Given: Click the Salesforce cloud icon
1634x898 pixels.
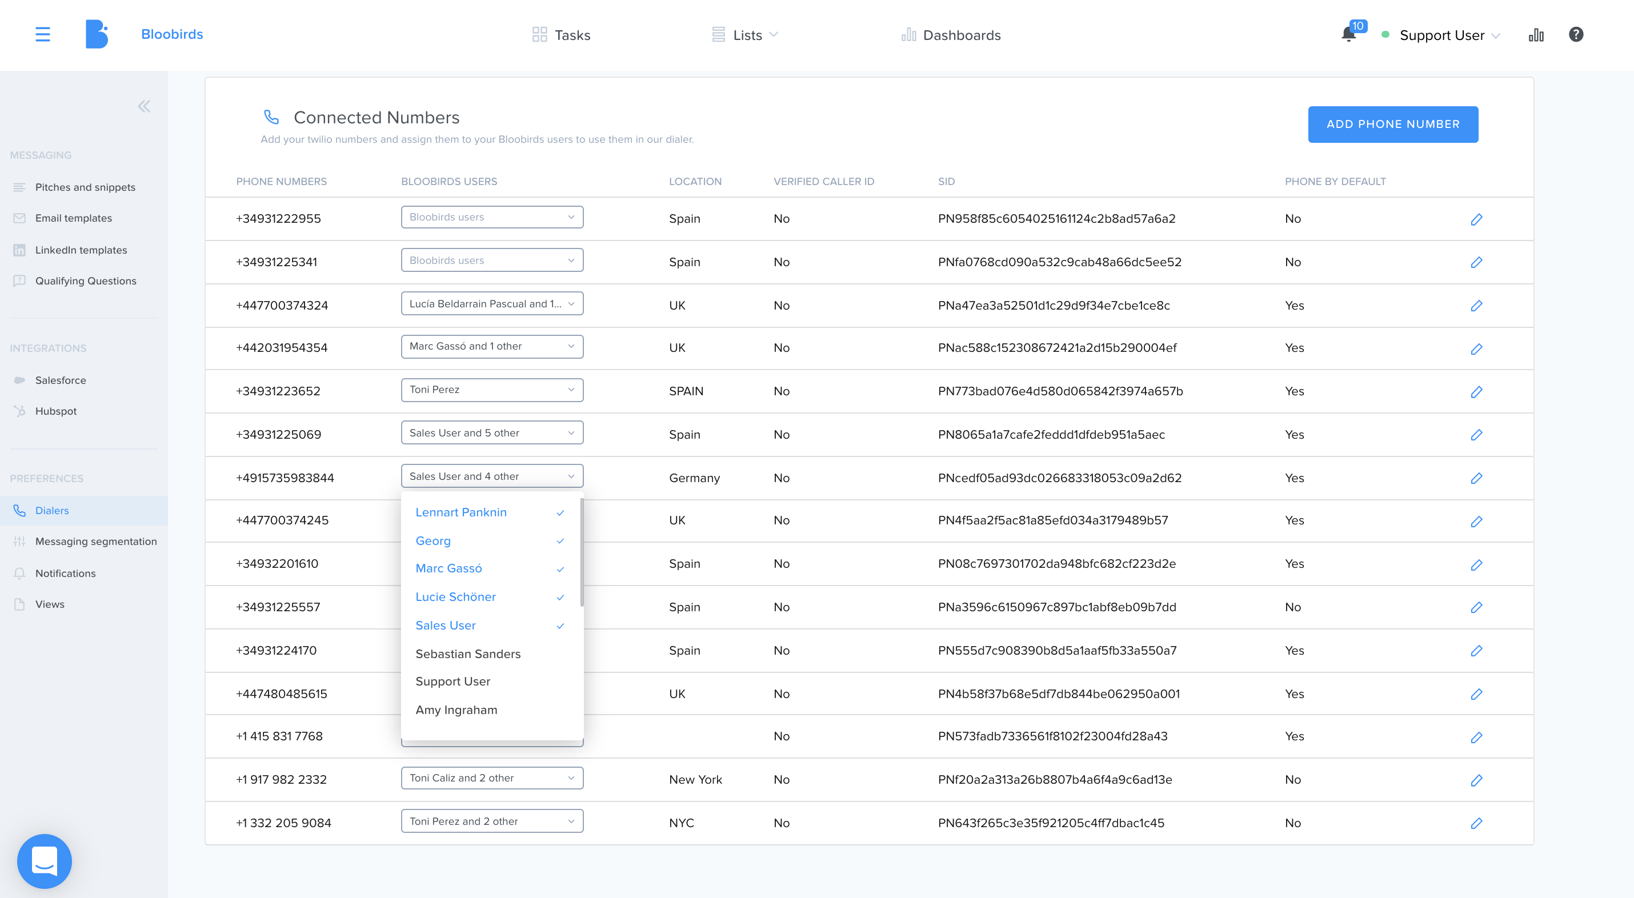Looking at the screenshot, I should [19, 380].
